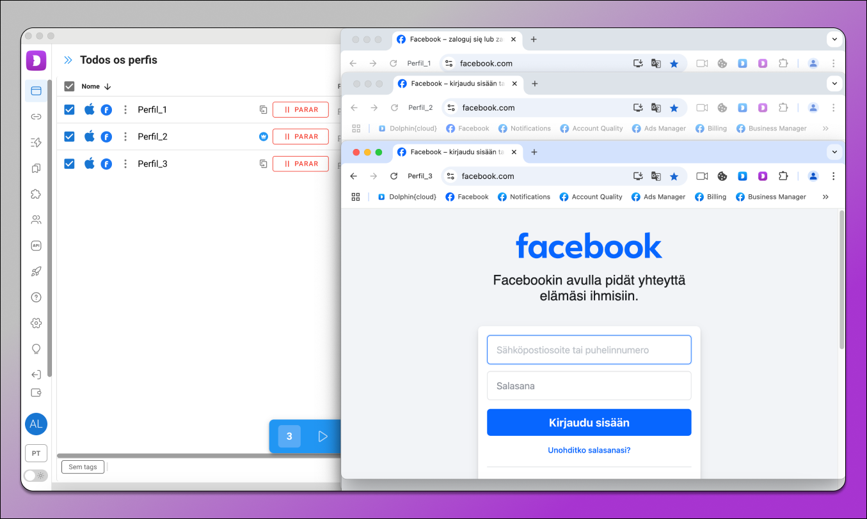Open Business Manager bookmark in Perfil_3 window
The width and height of the screenshot is (867, 519).
771,197
